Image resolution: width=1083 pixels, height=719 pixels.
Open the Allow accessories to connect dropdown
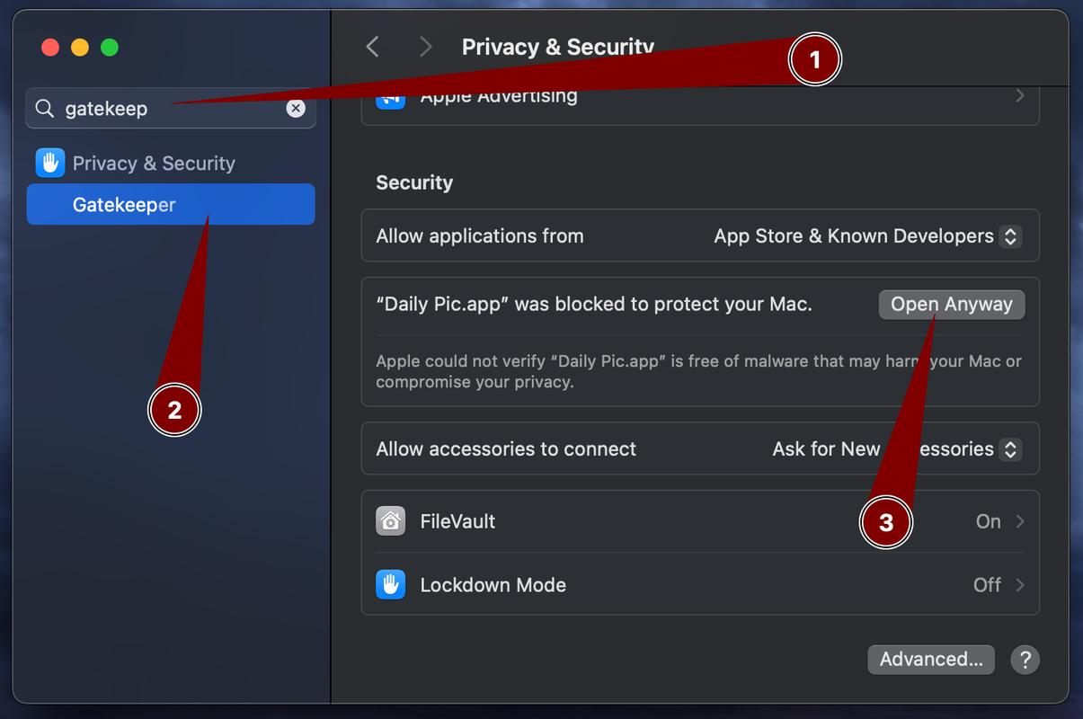click(1010, 449)
